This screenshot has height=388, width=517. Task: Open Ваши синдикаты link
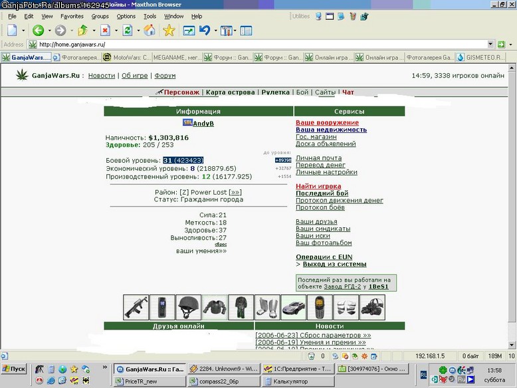(323, 229)
